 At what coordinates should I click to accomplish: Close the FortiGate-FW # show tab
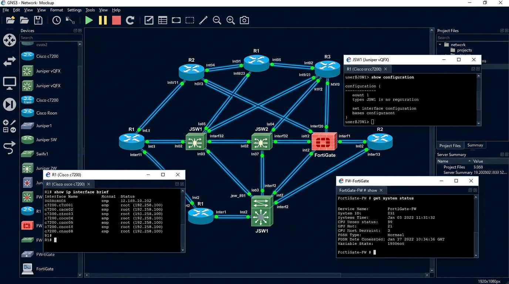381,190
